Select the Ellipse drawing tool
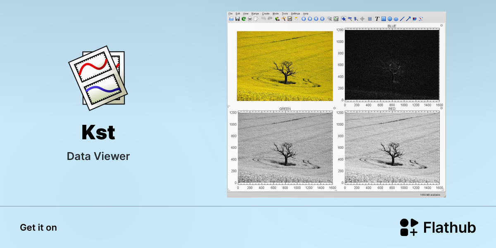 click(x=396, y=19)
